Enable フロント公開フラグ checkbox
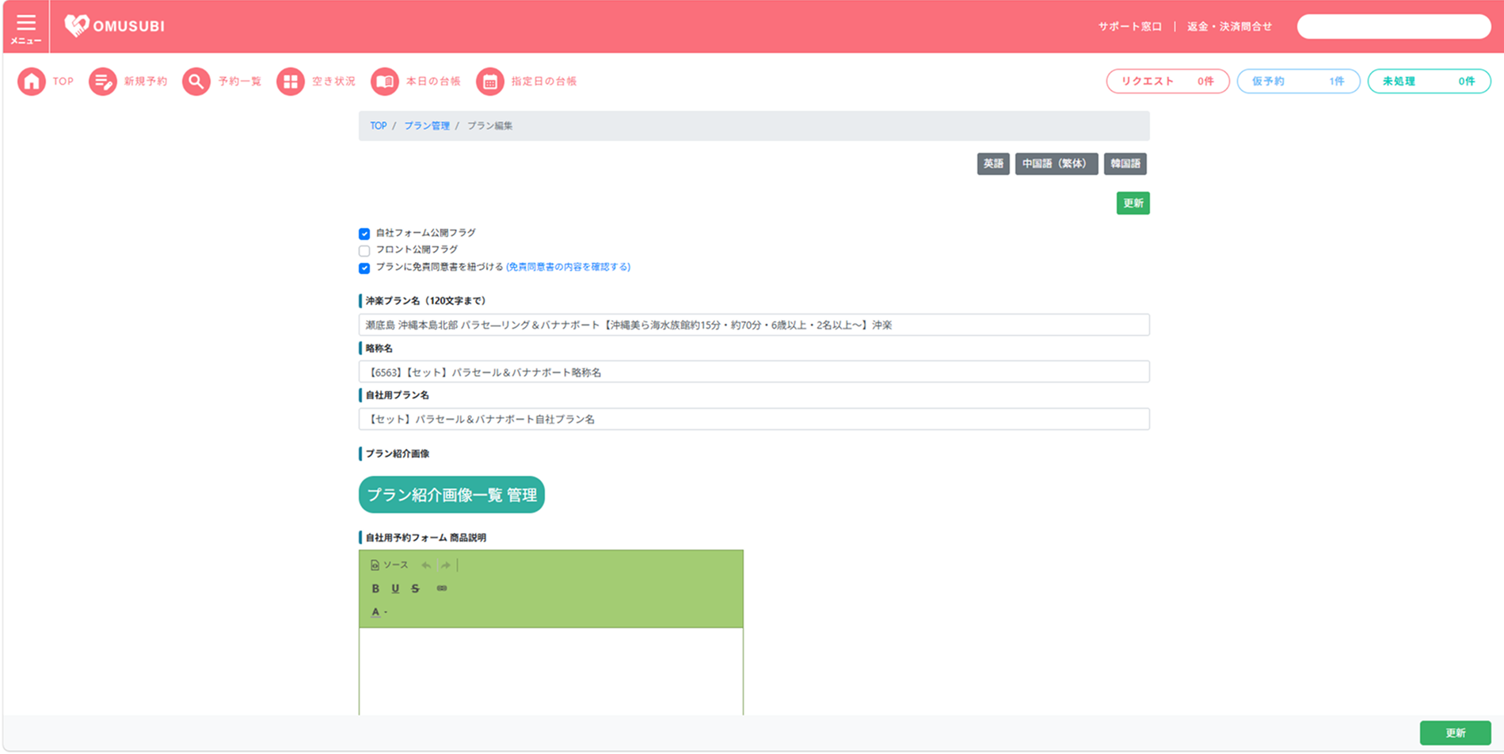The image size is (1504, 754). [364, 250]
